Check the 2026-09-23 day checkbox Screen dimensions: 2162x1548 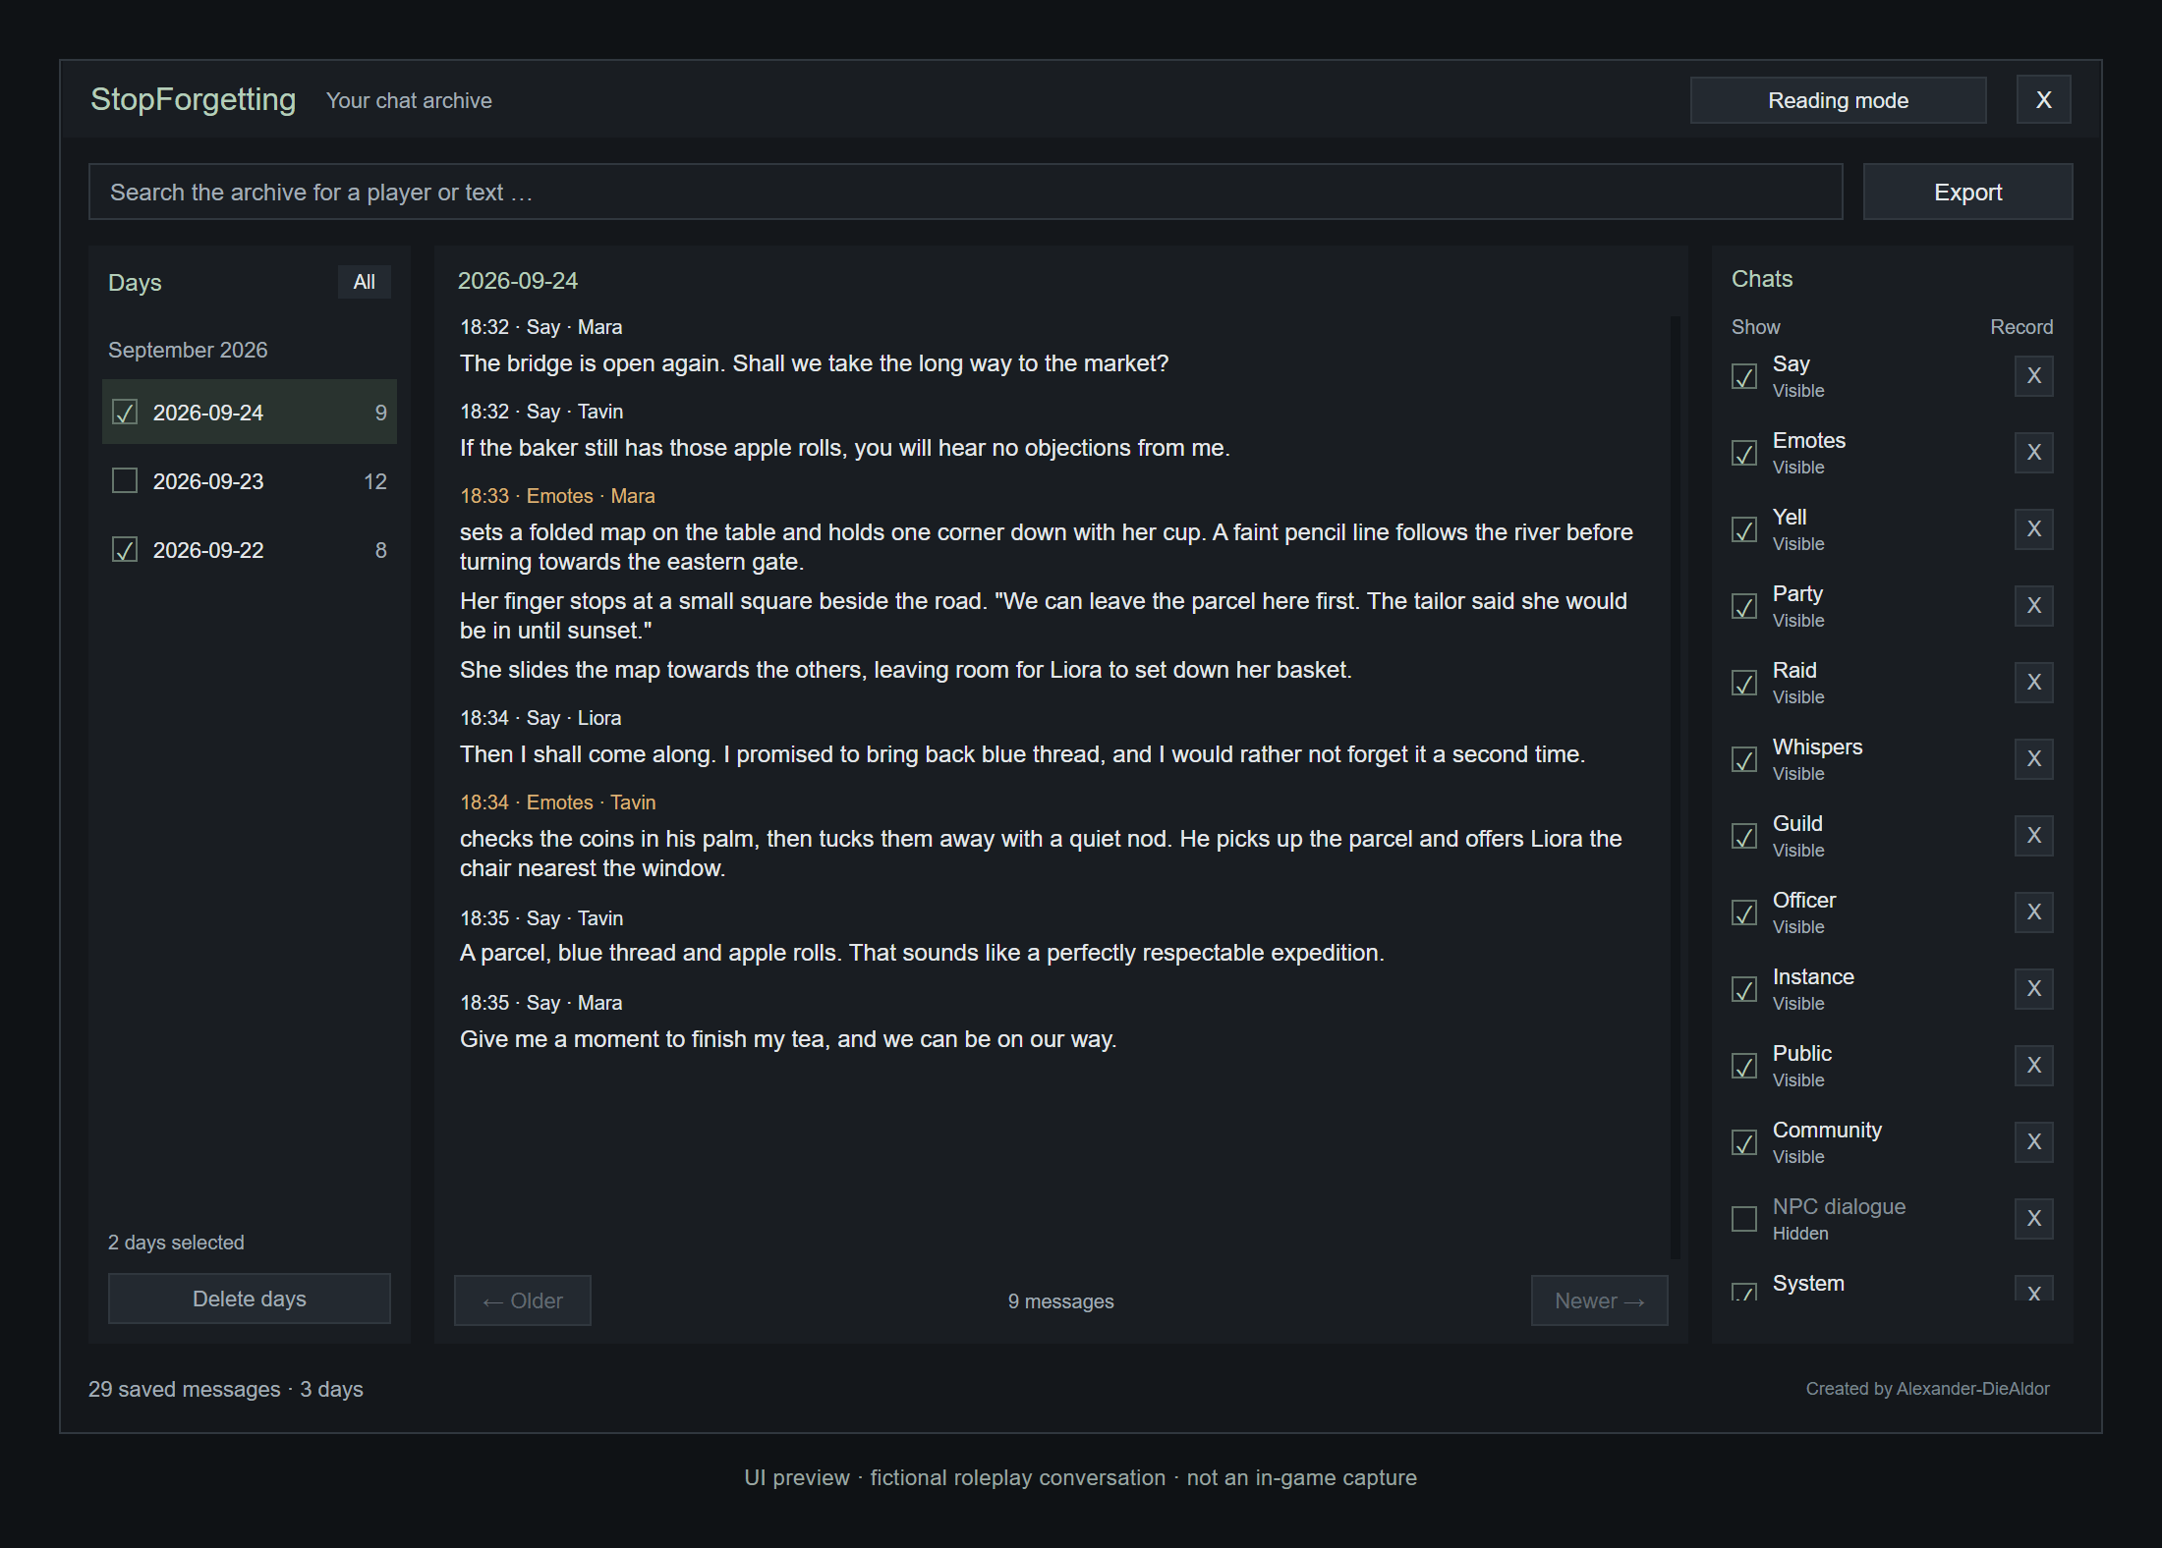tap(125, 480)
